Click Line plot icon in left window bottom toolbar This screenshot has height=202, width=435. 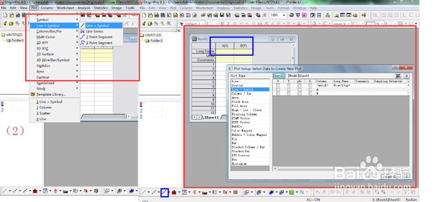click(x=5, y=192)
